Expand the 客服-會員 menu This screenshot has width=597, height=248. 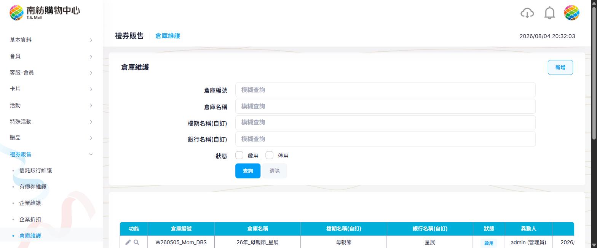(51, 73)
